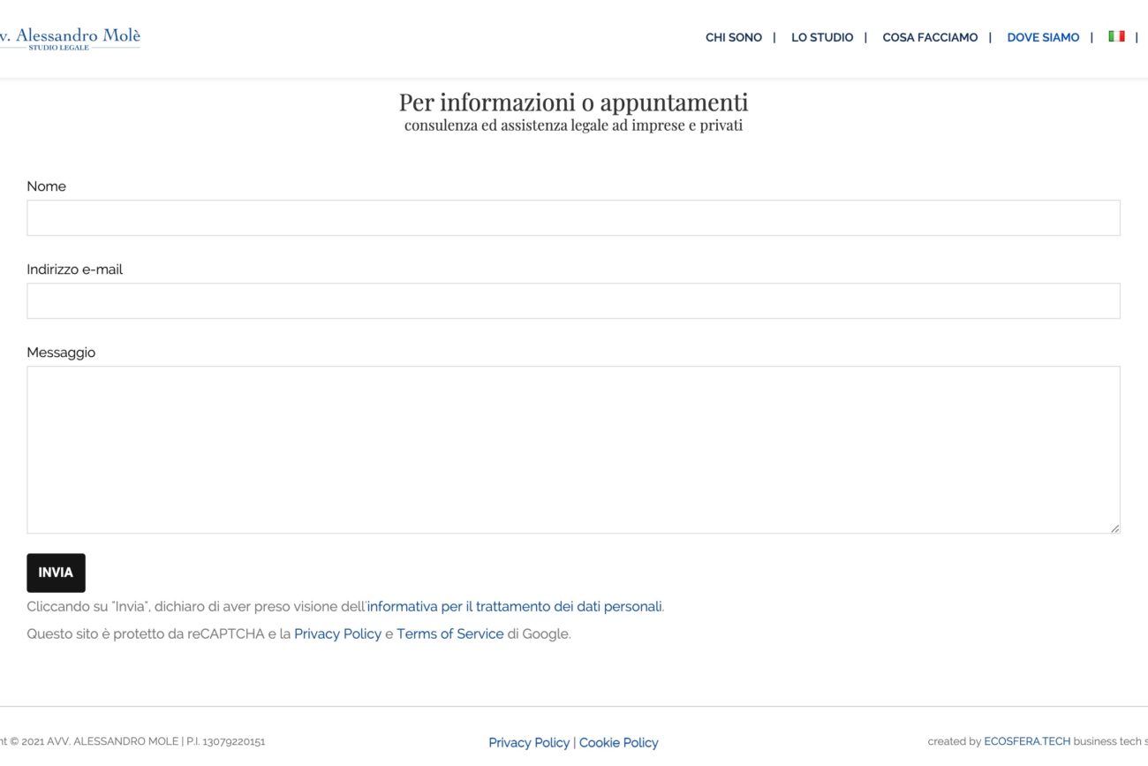Open the CHI SONO menu item
Viewport: 1148px width, 766px height.
point(733,37)
